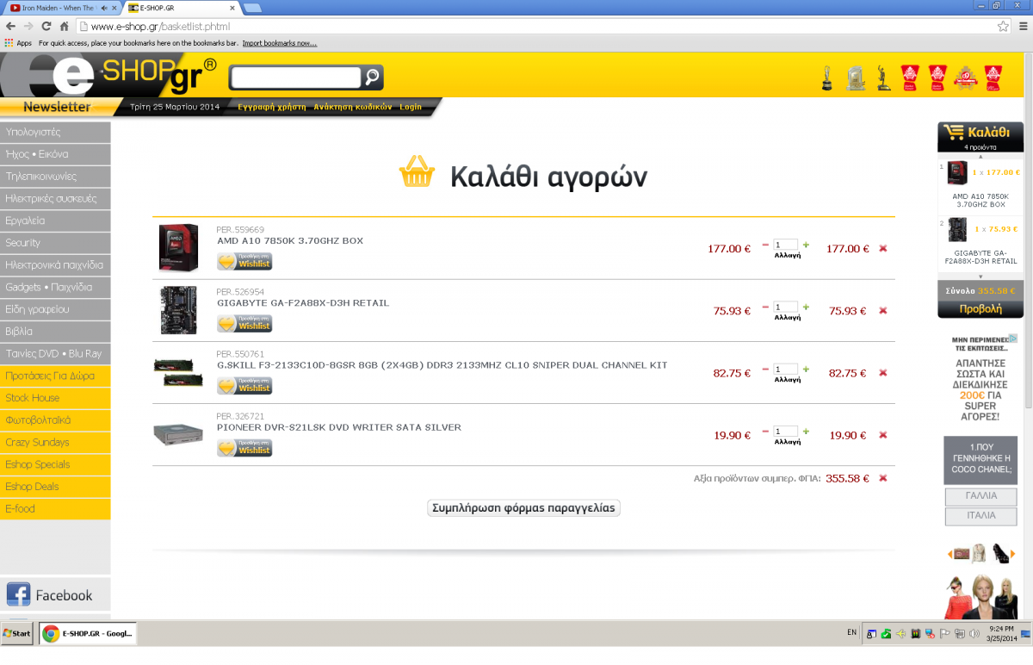Image resolution: width=1033 pixels, height=665 pixels.
Task: Bookmark page with star icon
Action: click(1003, 27)
